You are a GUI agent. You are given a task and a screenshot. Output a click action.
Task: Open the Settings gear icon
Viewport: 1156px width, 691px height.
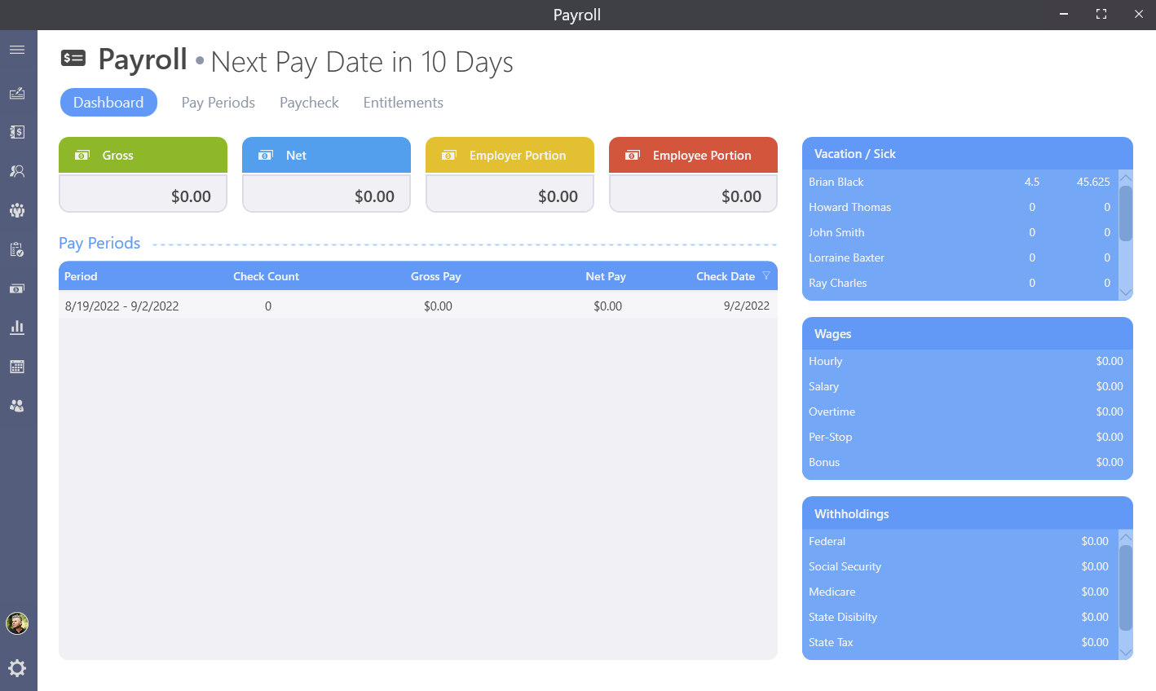tap(17, 668)
